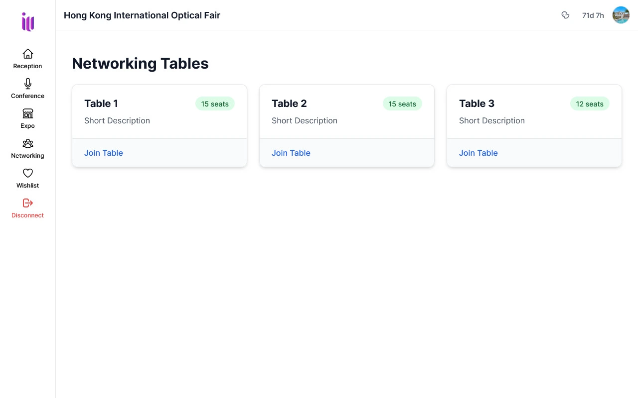Click the purple app logo in the sidebar
Viewport: 638px width, 398px height.
[27, 22]
